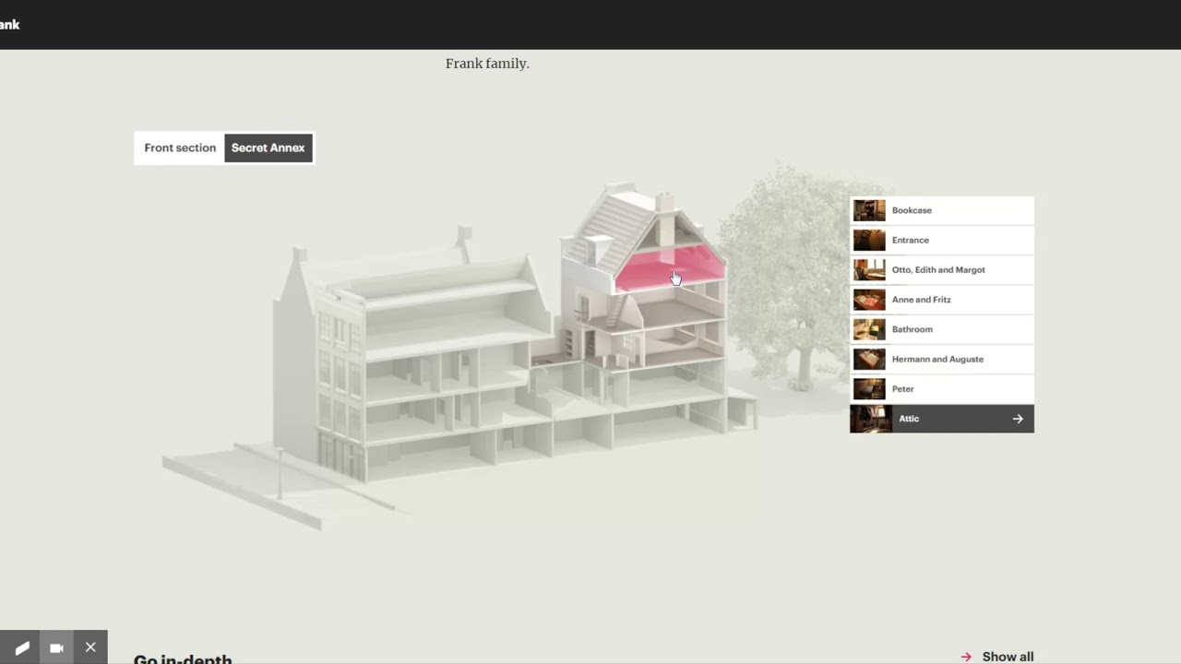The image size is (1181, 664).
Task: Choose the Bathroom list item
Action: 942,329
